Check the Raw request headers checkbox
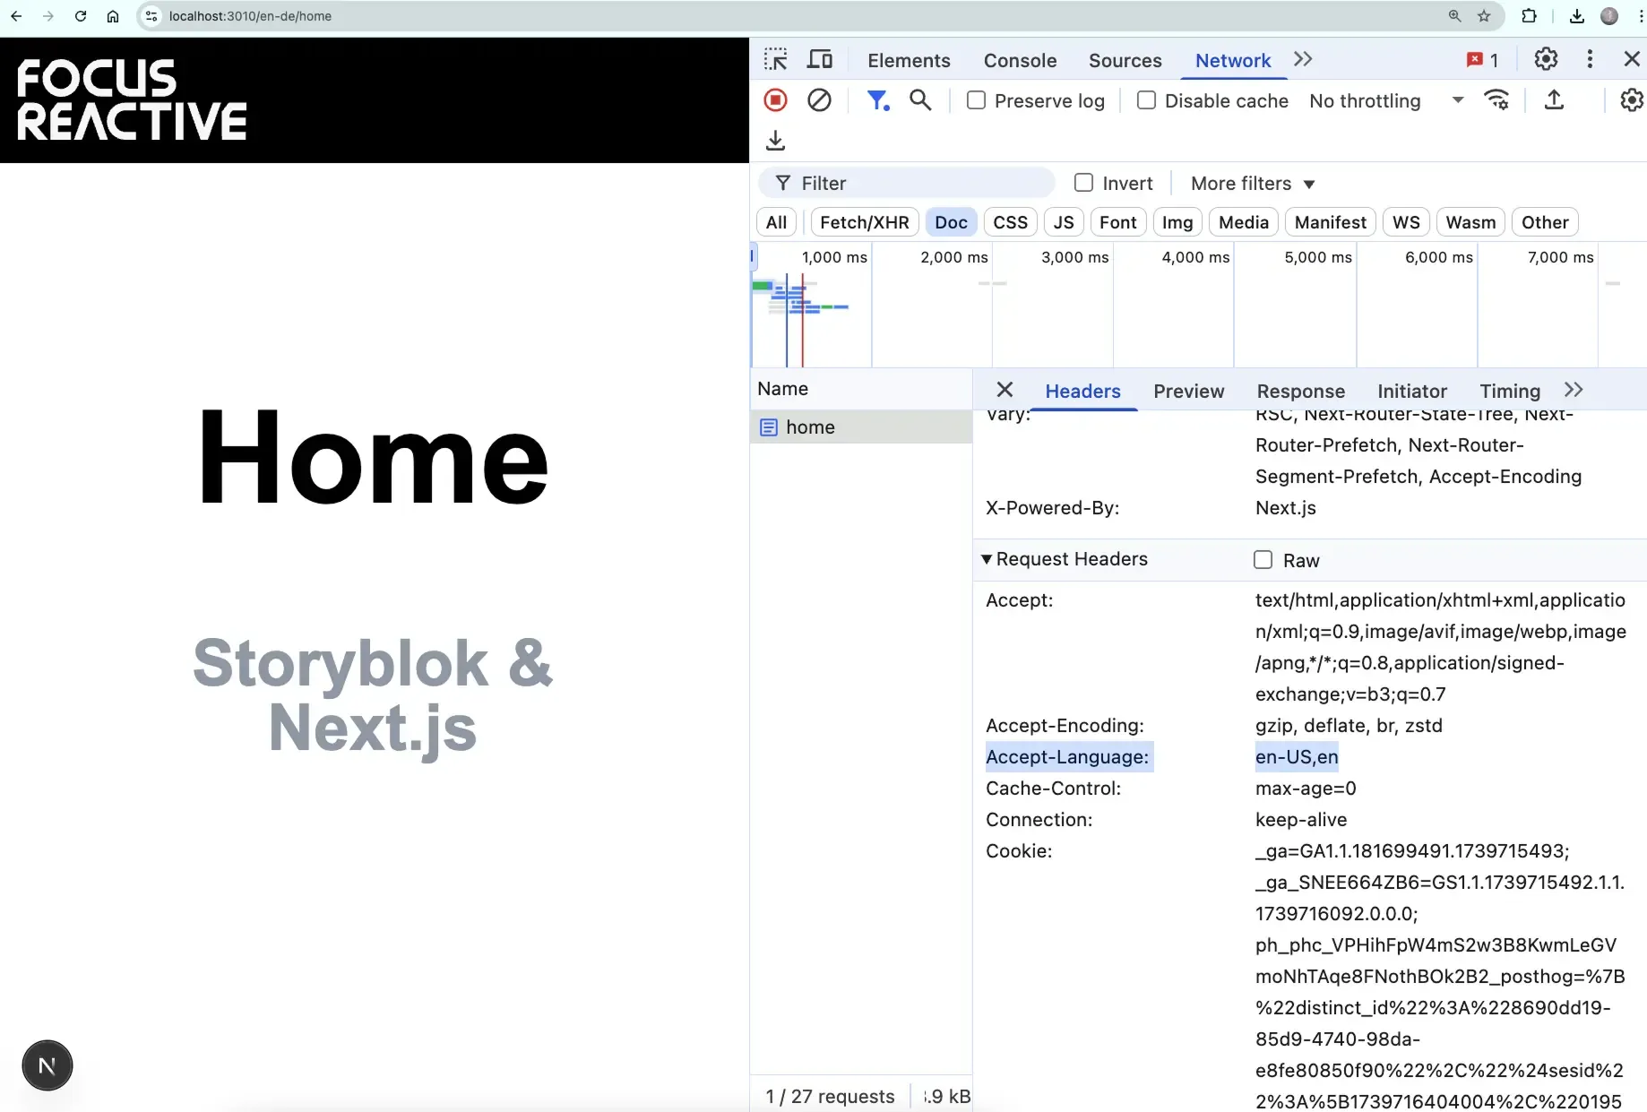1647x1112 pixels. point(1263,560)
